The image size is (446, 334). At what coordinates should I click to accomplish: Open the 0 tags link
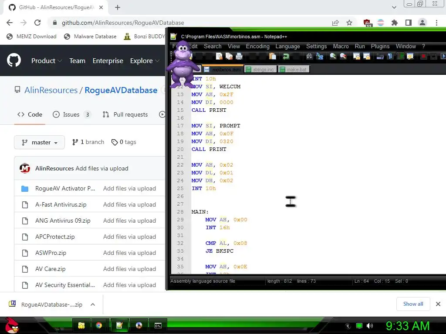(x=124, y=142)
